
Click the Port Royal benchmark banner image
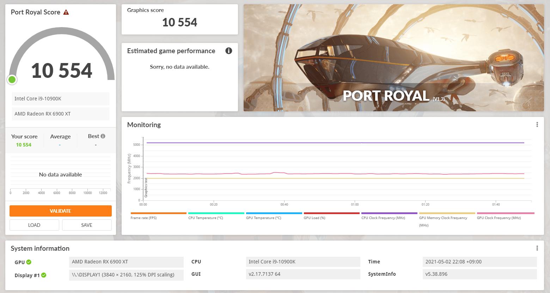point(394,58)
